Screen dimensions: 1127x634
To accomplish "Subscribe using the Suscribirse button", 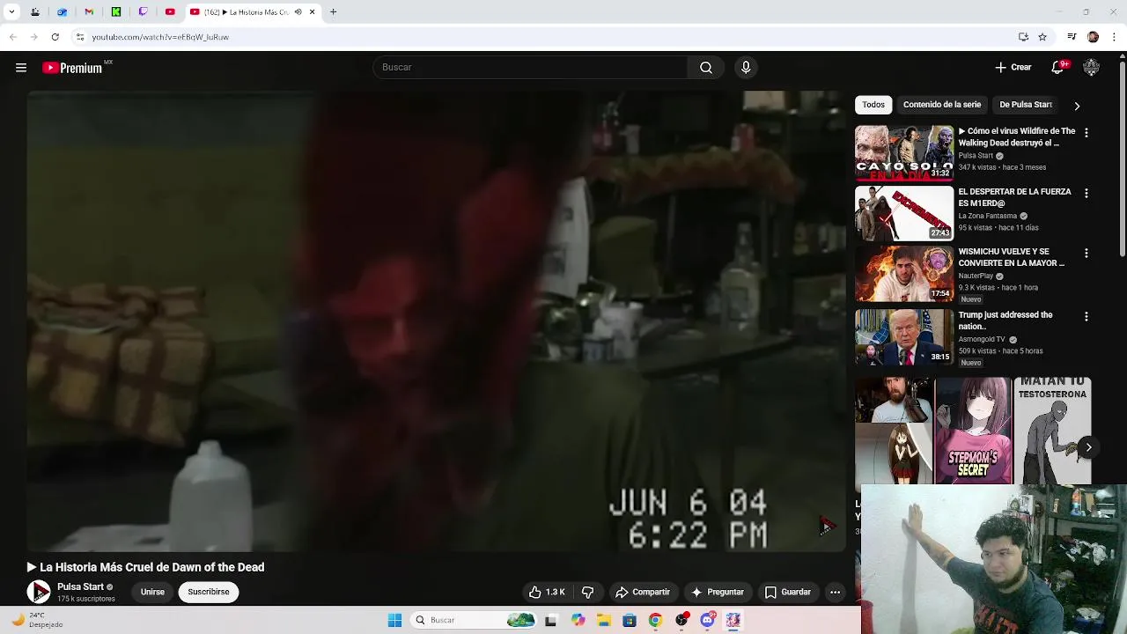I will (x=209, y=592).
